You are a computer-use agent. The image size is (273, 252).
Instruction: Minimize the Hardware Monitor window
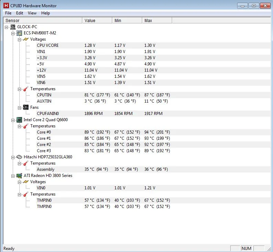[x=242, y=6]
